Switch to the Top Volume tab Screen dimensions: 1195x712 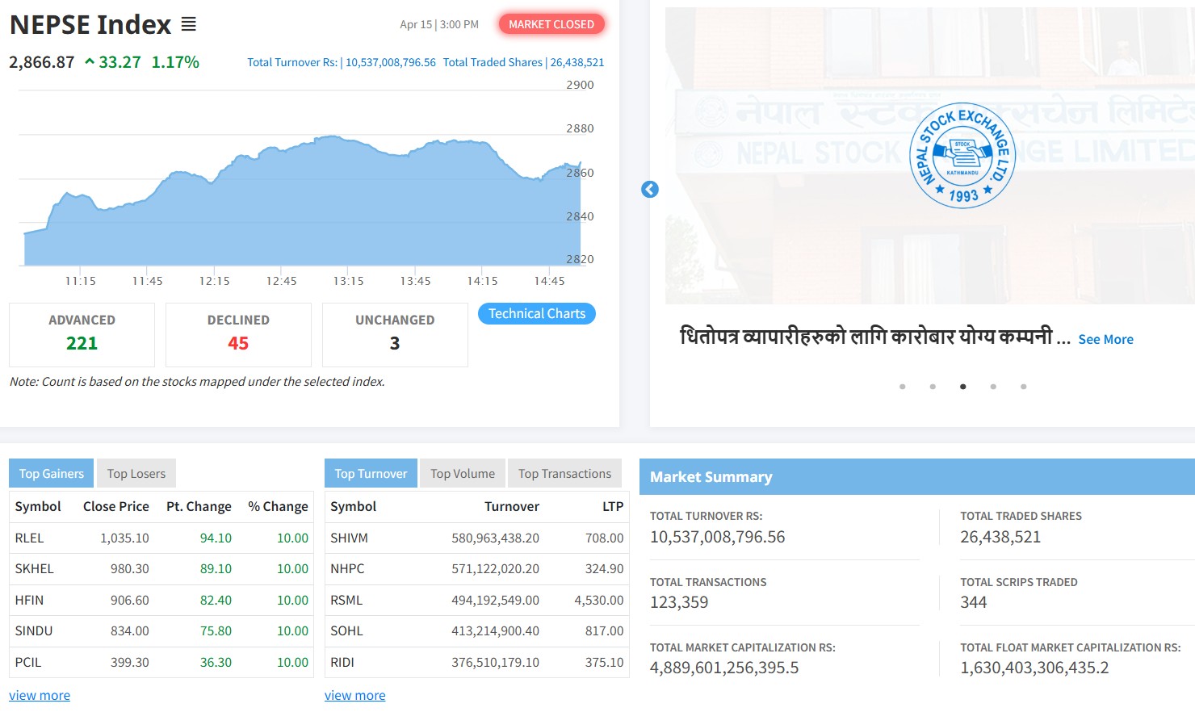point(462,474)
